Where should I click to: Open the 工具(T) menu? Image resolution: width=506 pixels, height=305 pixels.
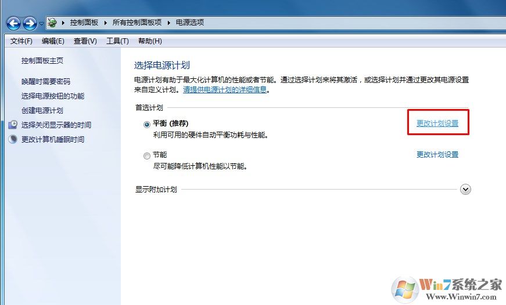point(117,41)
